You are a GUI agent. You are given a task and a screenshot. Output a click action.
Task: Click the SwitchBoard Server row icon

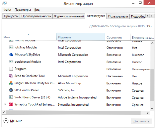pos(11,97)
